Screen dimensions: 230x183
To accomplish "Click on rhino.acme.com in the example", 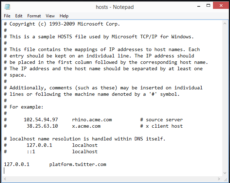I will pos(92,120).
